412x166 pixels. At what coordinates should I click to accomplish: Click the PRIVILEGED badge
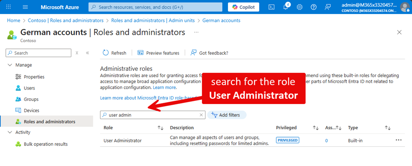(x=288, y=140)
